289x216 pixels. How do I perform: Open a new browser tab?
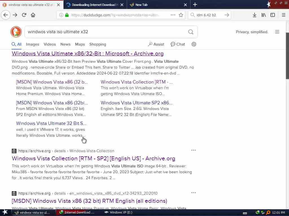[x=195, y=4]
